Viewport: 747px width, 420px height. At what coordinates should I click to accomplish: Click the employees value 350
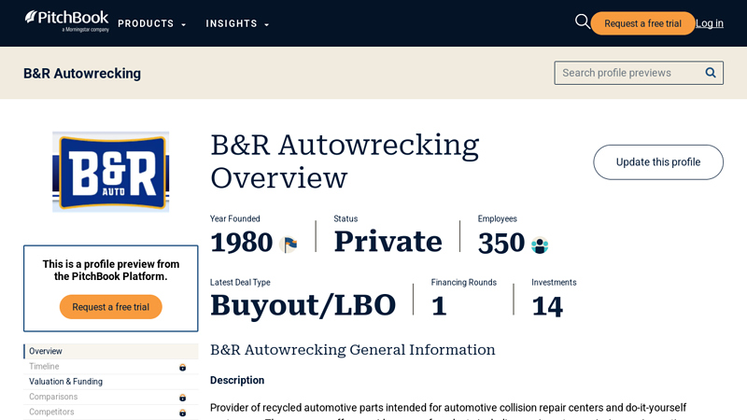pos(501,244)
